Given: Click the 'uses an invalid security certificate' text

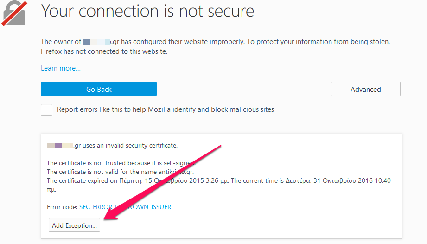Looking at the screenshot, I should coord(130,145).
